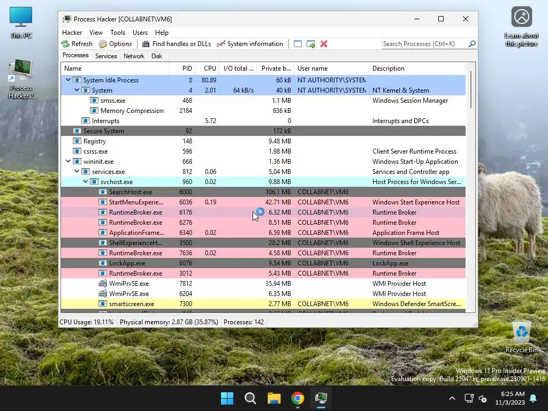Open taskbar Search
The image size is (548, 411).
pyautogui.click(x=250, y=398)
